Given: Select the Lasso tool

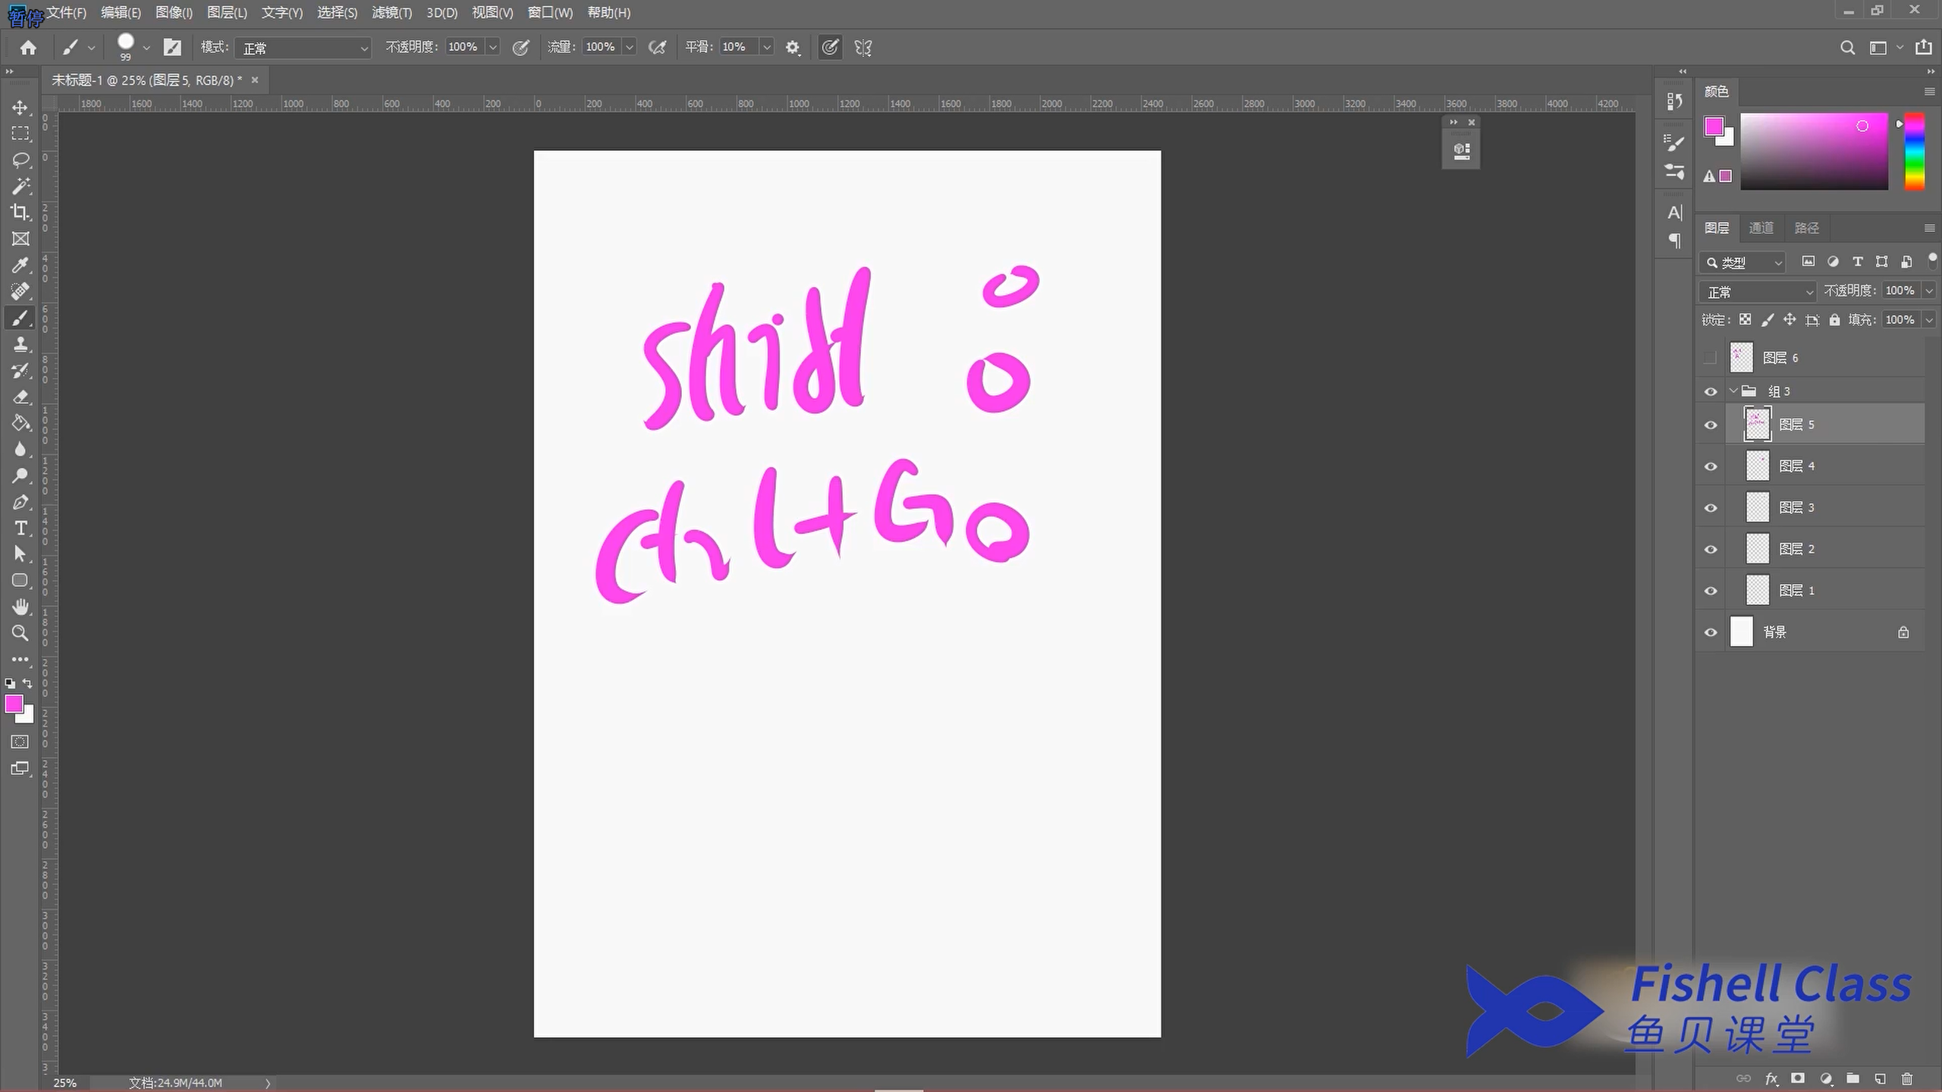Looking at the screenshot, I should pos(20,159).
